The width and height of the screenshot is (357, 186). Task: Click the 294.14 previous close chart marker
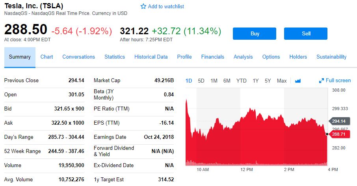coord(338,121)
